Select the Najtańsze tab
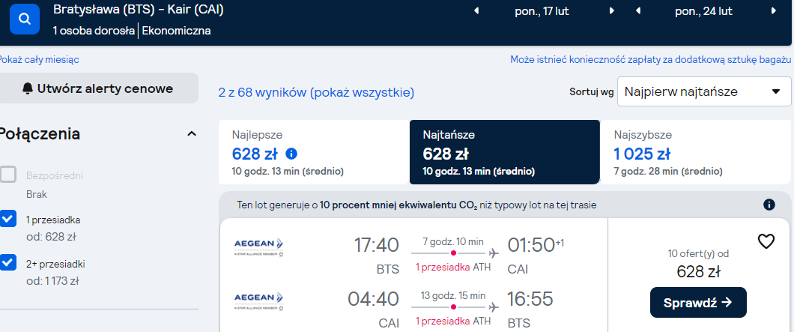The width and height of the screenshot is (794, 332). [x=505, y=152]
